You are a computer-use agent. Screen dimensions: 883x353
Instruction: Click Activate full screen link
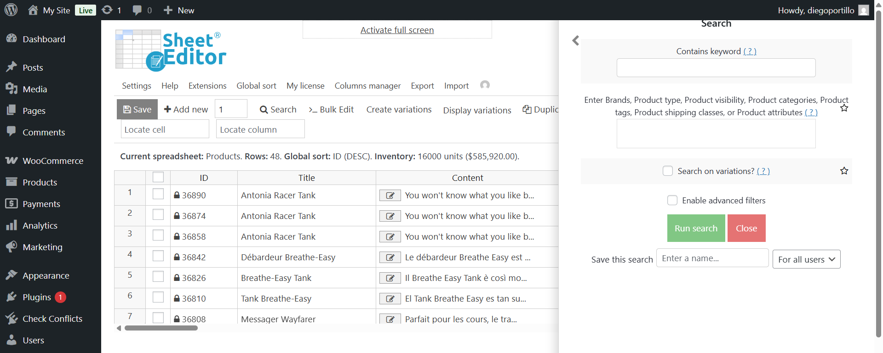point(397,30)
